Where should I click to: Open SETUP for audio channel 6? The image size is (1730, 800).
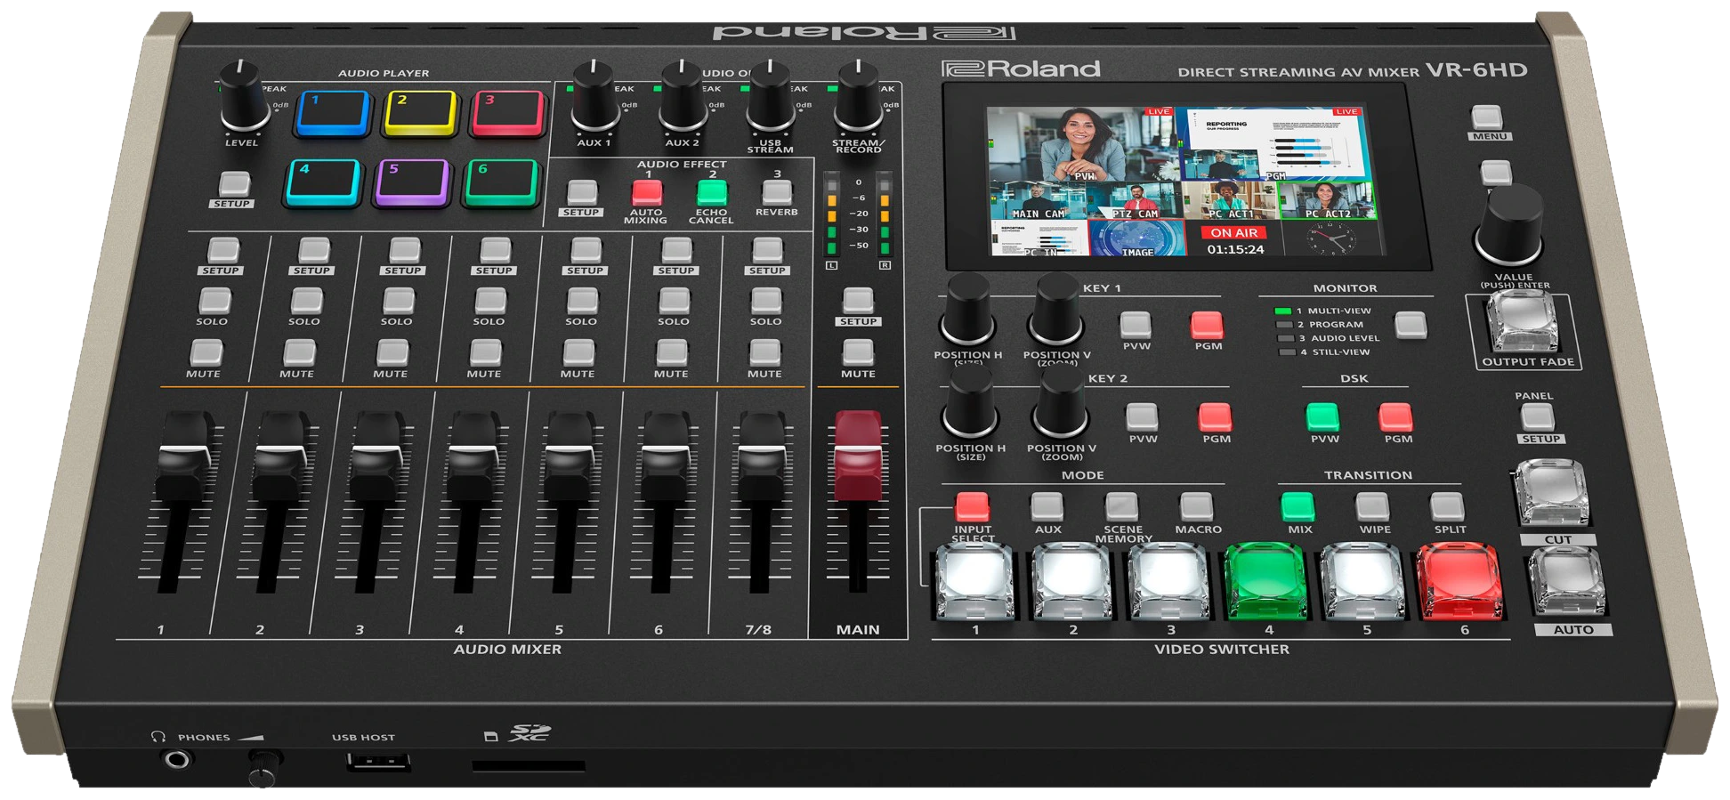[x=677, y=250]
